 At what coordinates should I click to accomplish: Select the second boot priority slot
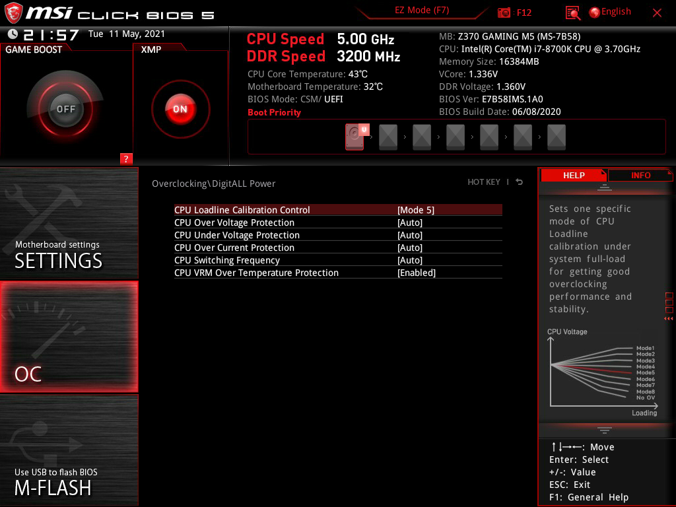pyautogui.click(x=388, y=137)
